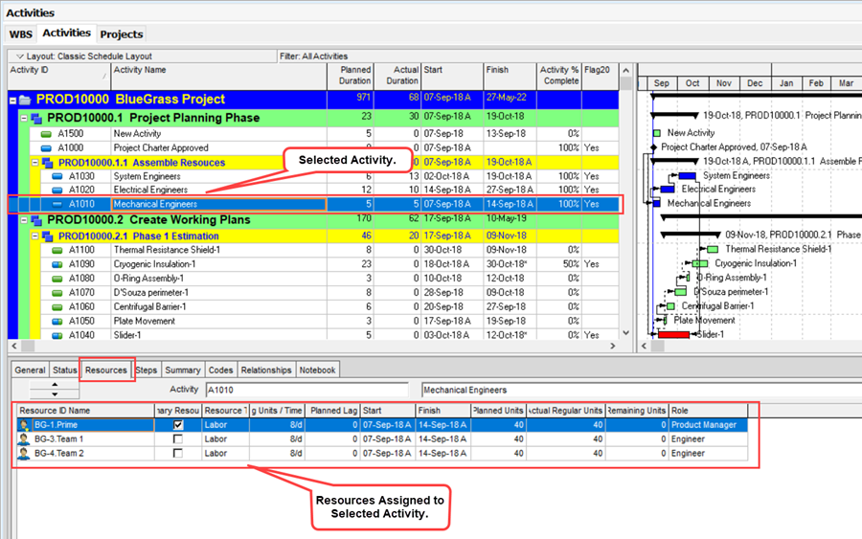Viewport: 862px width, 539px height.
Task: Sort by the Activity ID column header
Action: (58, 76)
